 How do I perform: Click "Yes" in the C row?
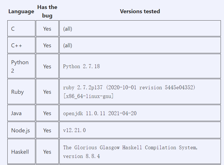[47, 29]
